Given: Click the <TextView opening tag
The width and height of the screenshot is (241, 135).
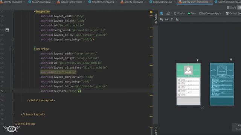Looking at the screenshot, I should coord(41,49).
